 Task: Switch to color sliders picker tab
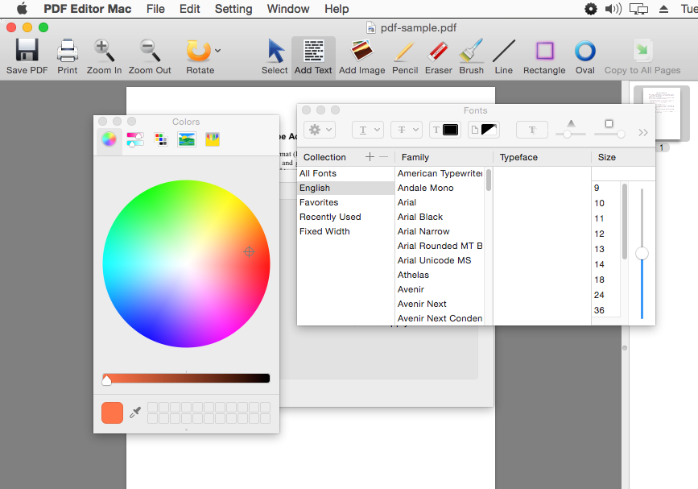[x=135, y=139]
